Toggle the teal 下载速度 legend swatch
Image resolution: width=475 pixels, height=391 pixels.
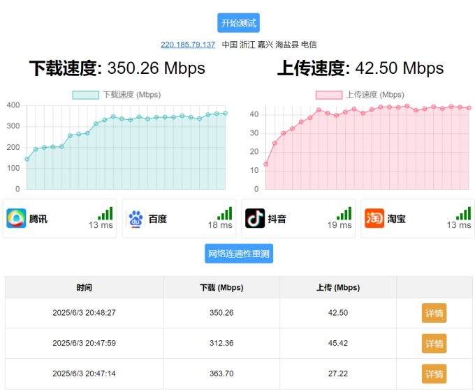click(86, 95)
